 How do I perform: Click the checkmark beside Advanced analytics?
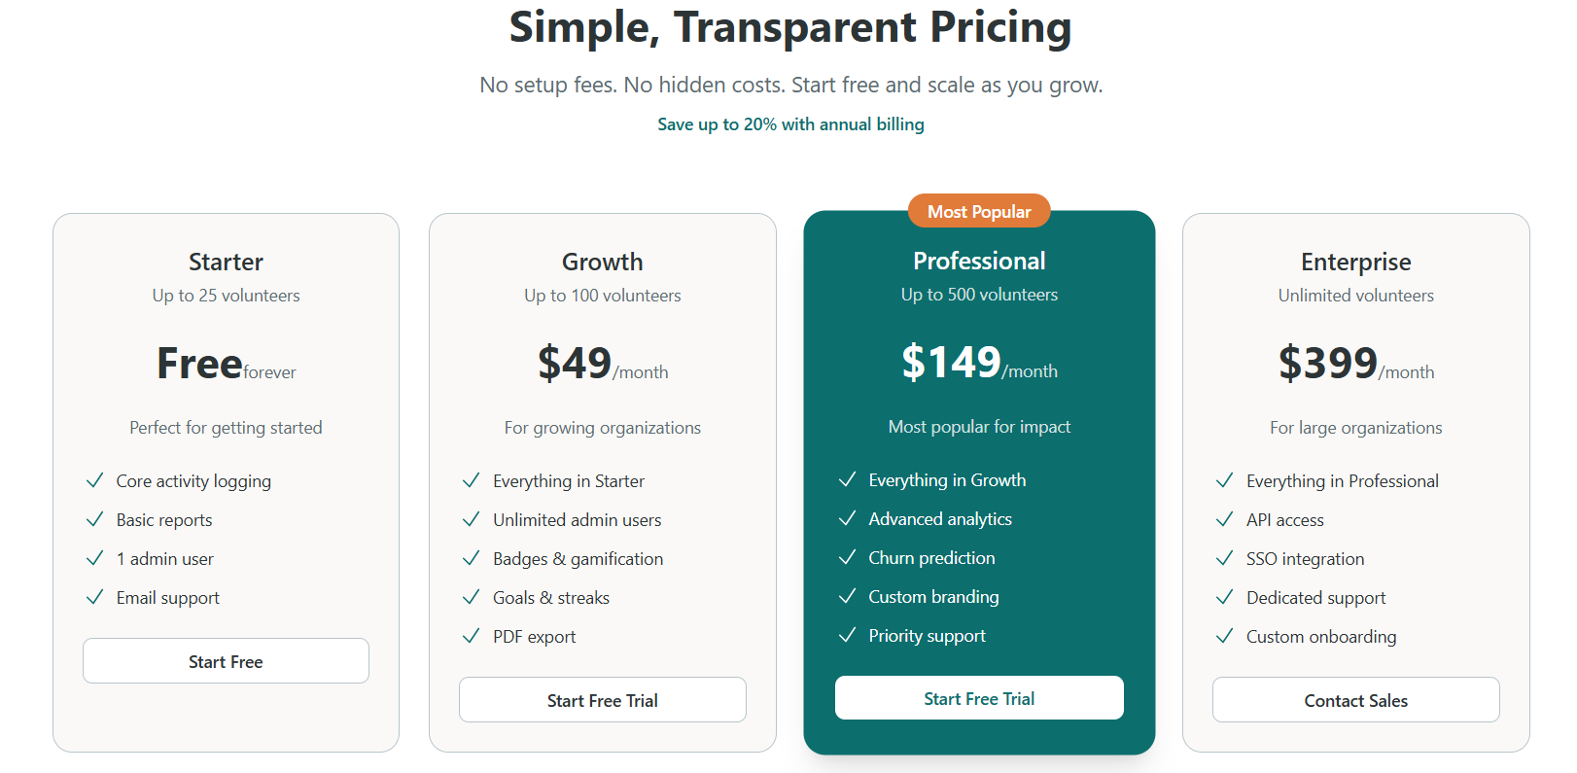847,518
